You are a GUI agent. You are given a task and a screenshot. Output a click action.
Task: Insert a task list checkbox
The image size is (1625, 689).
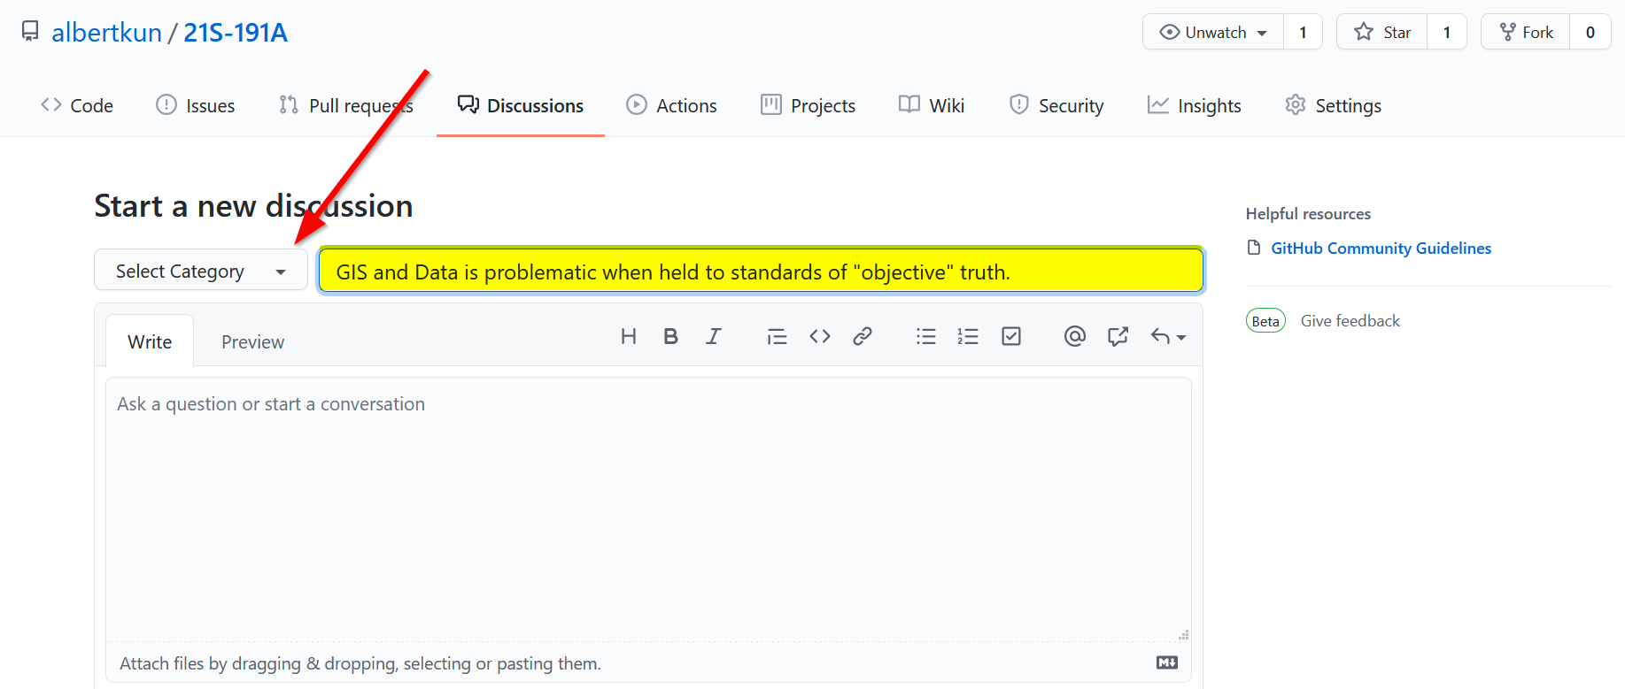click(x=1011, y=336)
